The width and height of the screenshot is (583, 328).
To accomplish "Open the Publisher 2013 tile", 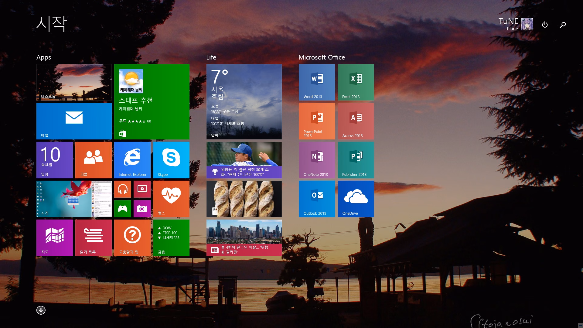I will pos(356,160).
